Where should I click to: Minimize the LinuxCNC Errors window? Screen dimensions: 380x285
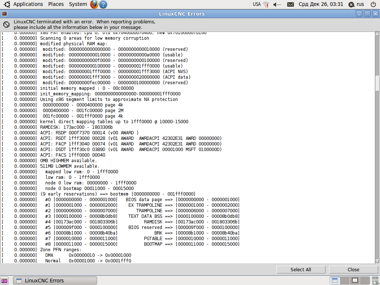click(x=359, y=14)
